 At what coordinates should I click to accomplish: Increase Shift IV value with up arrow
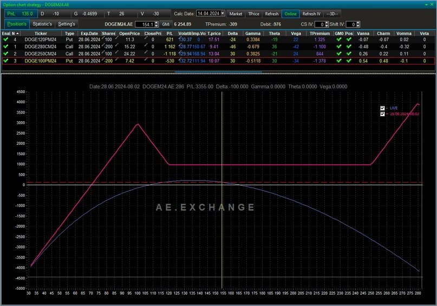tap(358, 23)
